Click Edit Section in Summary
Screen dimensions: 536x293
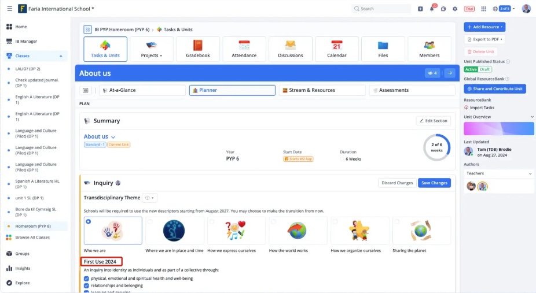tap(434, 121)
